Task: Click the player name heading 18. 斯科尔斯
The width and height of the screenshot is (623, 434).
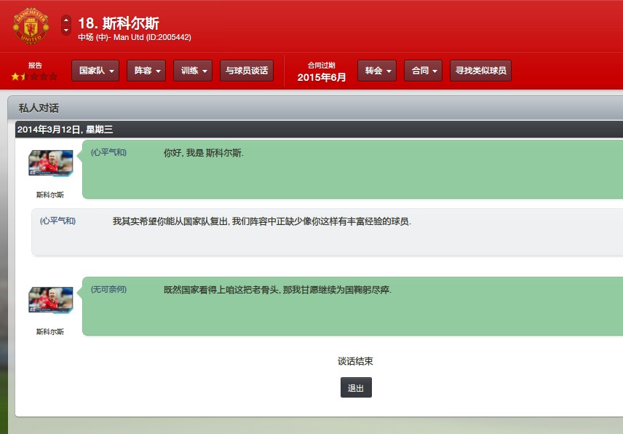Action: 119,23
